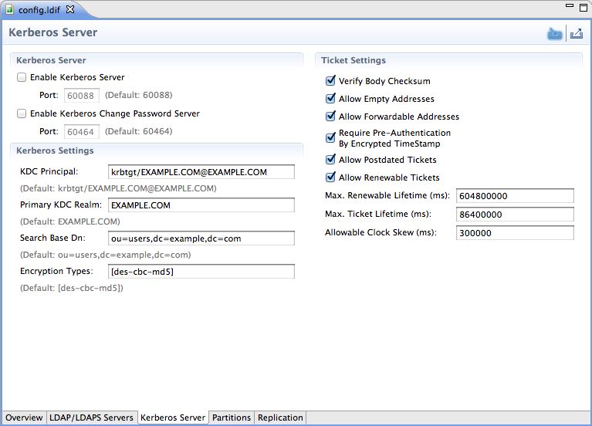Enable Kerberos Change Password Server
Screen dimensions: 592x426
(22, 113)
